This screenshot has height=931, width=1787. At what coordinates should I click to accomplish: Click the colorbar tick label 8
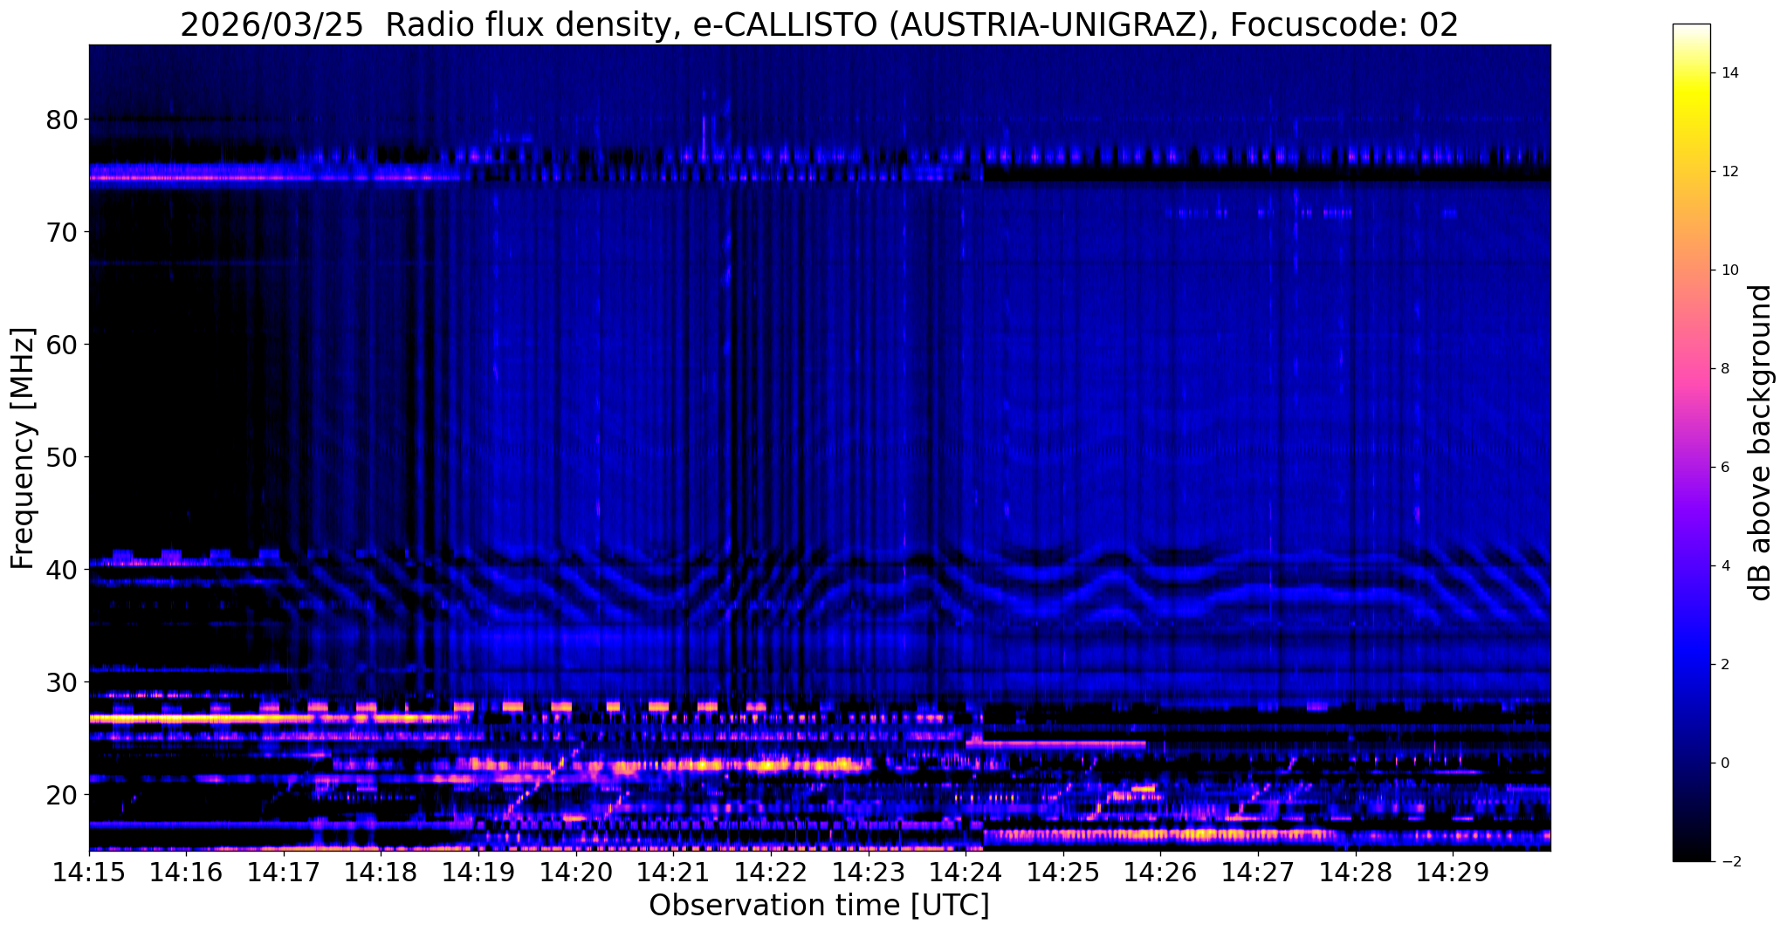[x=1723, y=369]
